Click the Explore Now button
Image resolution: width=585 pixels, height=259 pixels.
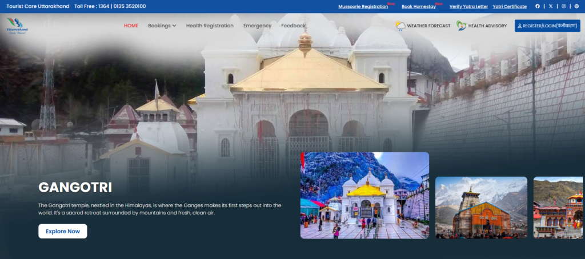(63, 231)
